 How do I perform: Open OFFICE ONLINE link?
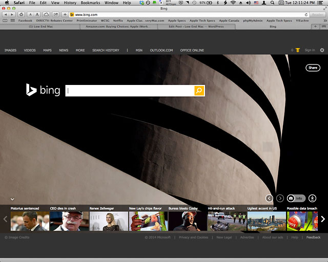(x=192, y=50)
